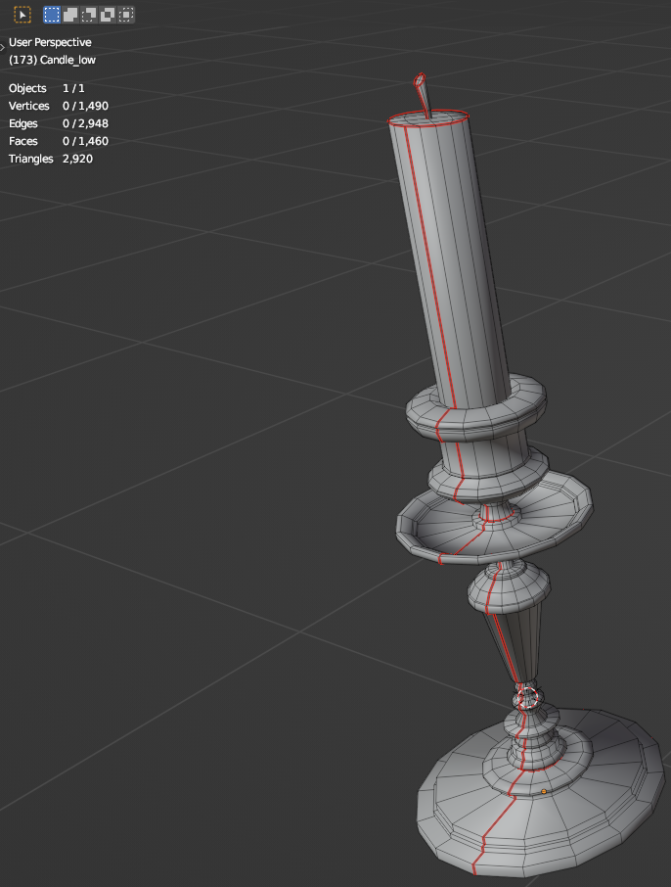The width and height of the screenshot is (671, 887).
Task: Click the Vertices count '0 / 1,490'
Action: pos(85,106)
